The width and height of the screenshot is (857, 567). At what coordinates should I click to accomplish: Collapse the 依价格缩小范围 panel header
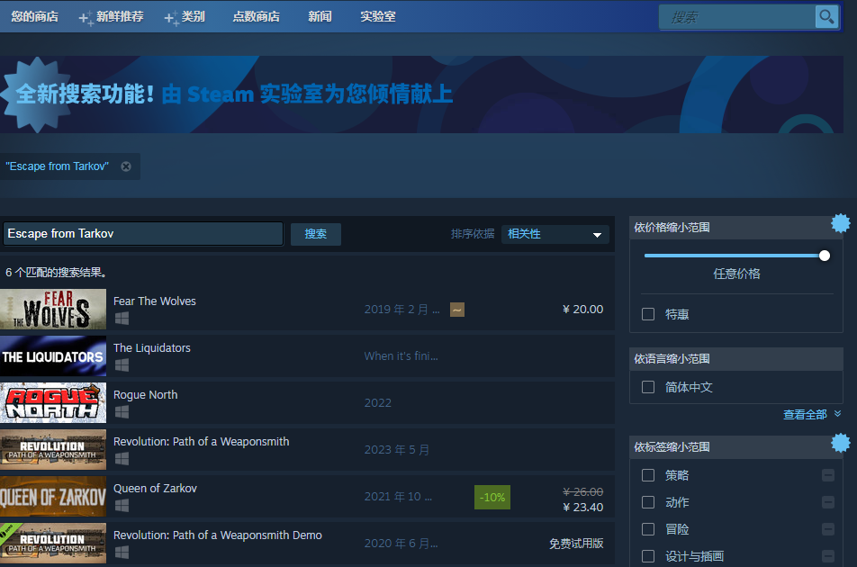[x=736, y=227]
